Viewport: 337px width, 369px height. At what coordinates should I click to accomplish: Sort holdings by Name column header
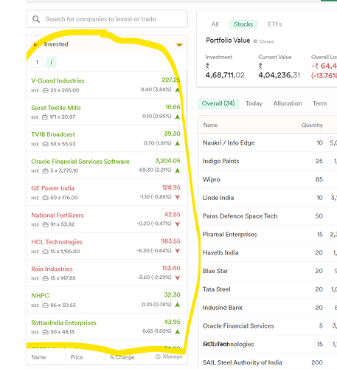pos(210,125)
